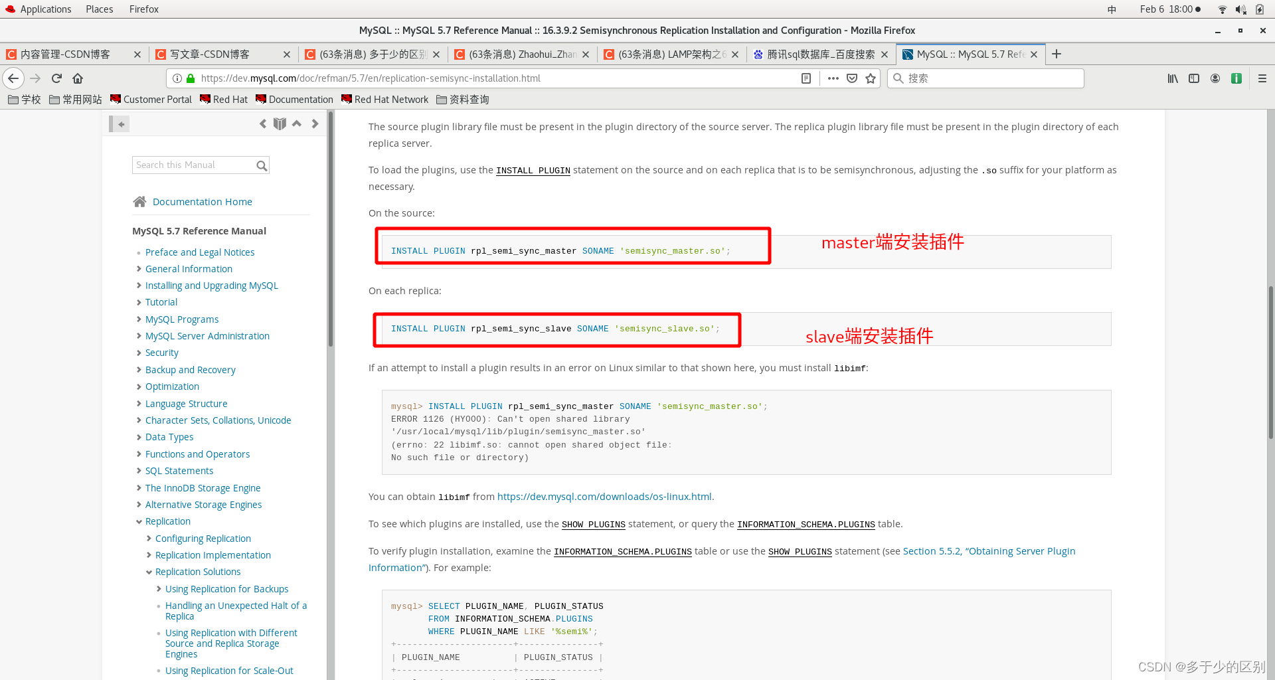1275x680 pixels.
Task: Click the secure connection padlock icon
Action: click(191, 78)
